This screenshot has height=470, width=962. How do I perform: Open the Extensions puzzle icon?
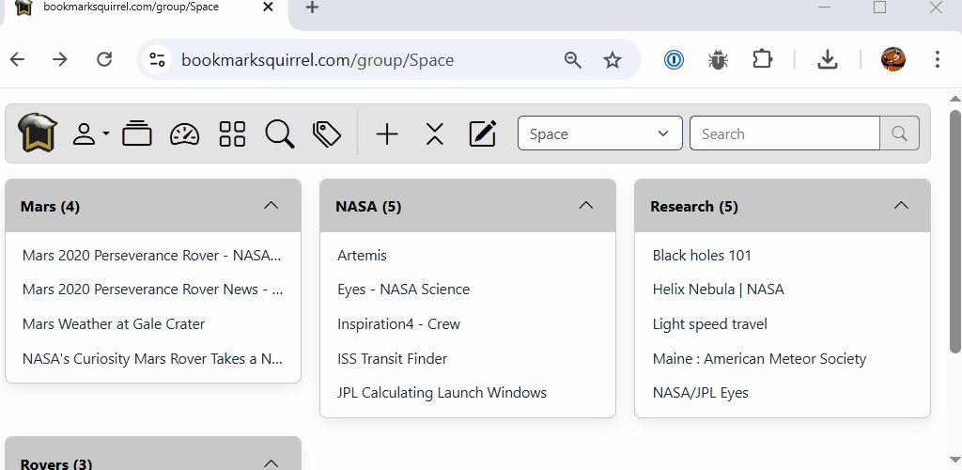[x=762, y=59]
